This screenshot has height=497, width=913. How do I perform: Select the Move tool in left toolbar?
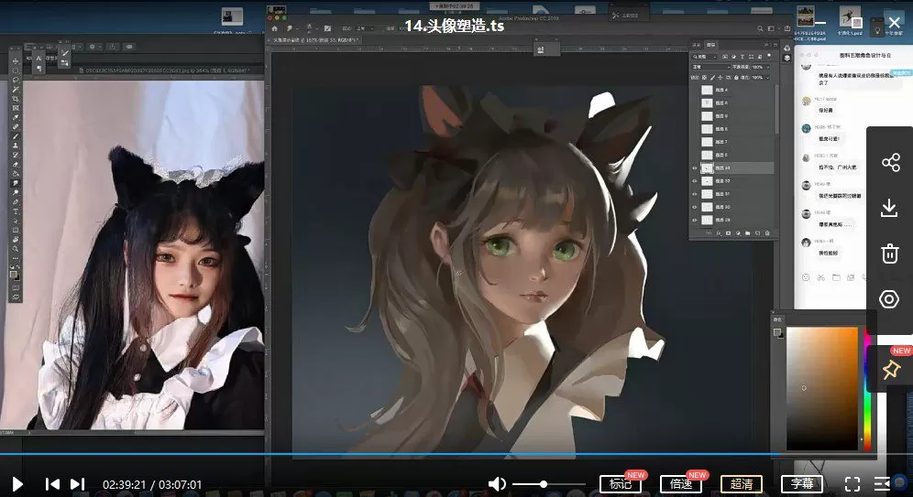pyautogui.click(x=16, y=60)
